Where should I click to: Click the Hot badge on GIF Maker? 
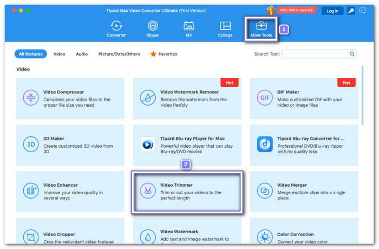[x=347, y=83]
